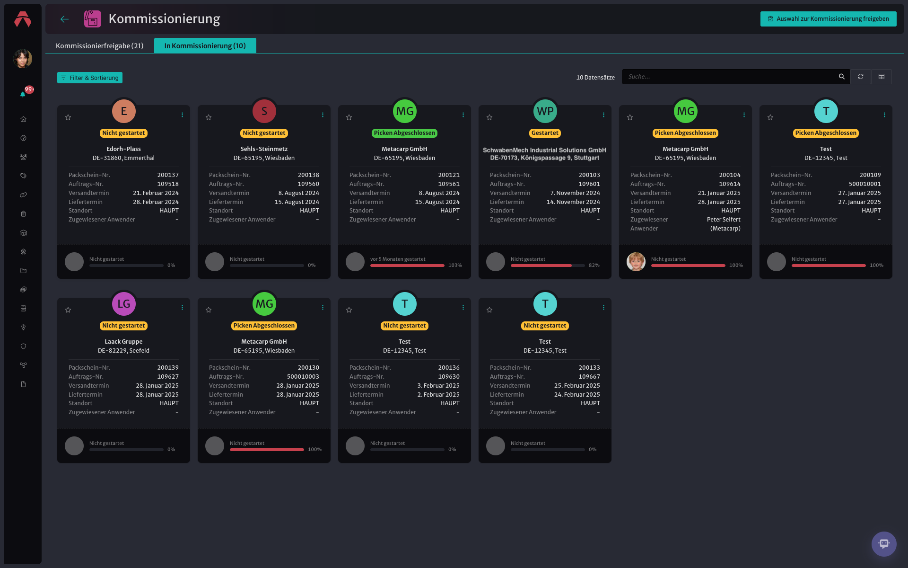
Task: Star the Test card with Packschein 200133
Action: coord(489,310)
